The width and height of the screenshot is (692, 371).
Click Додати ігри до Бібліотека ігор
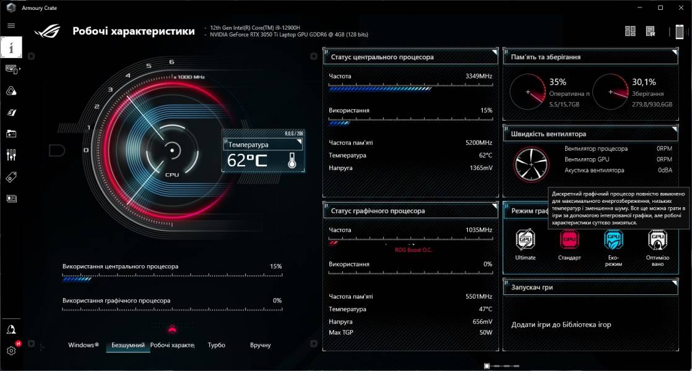pos(561,325)
